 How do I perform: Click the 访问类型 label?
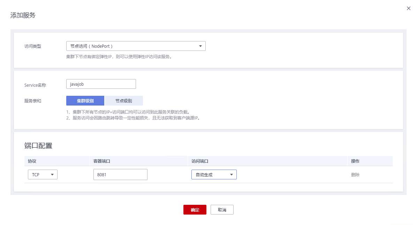[33, 46]
